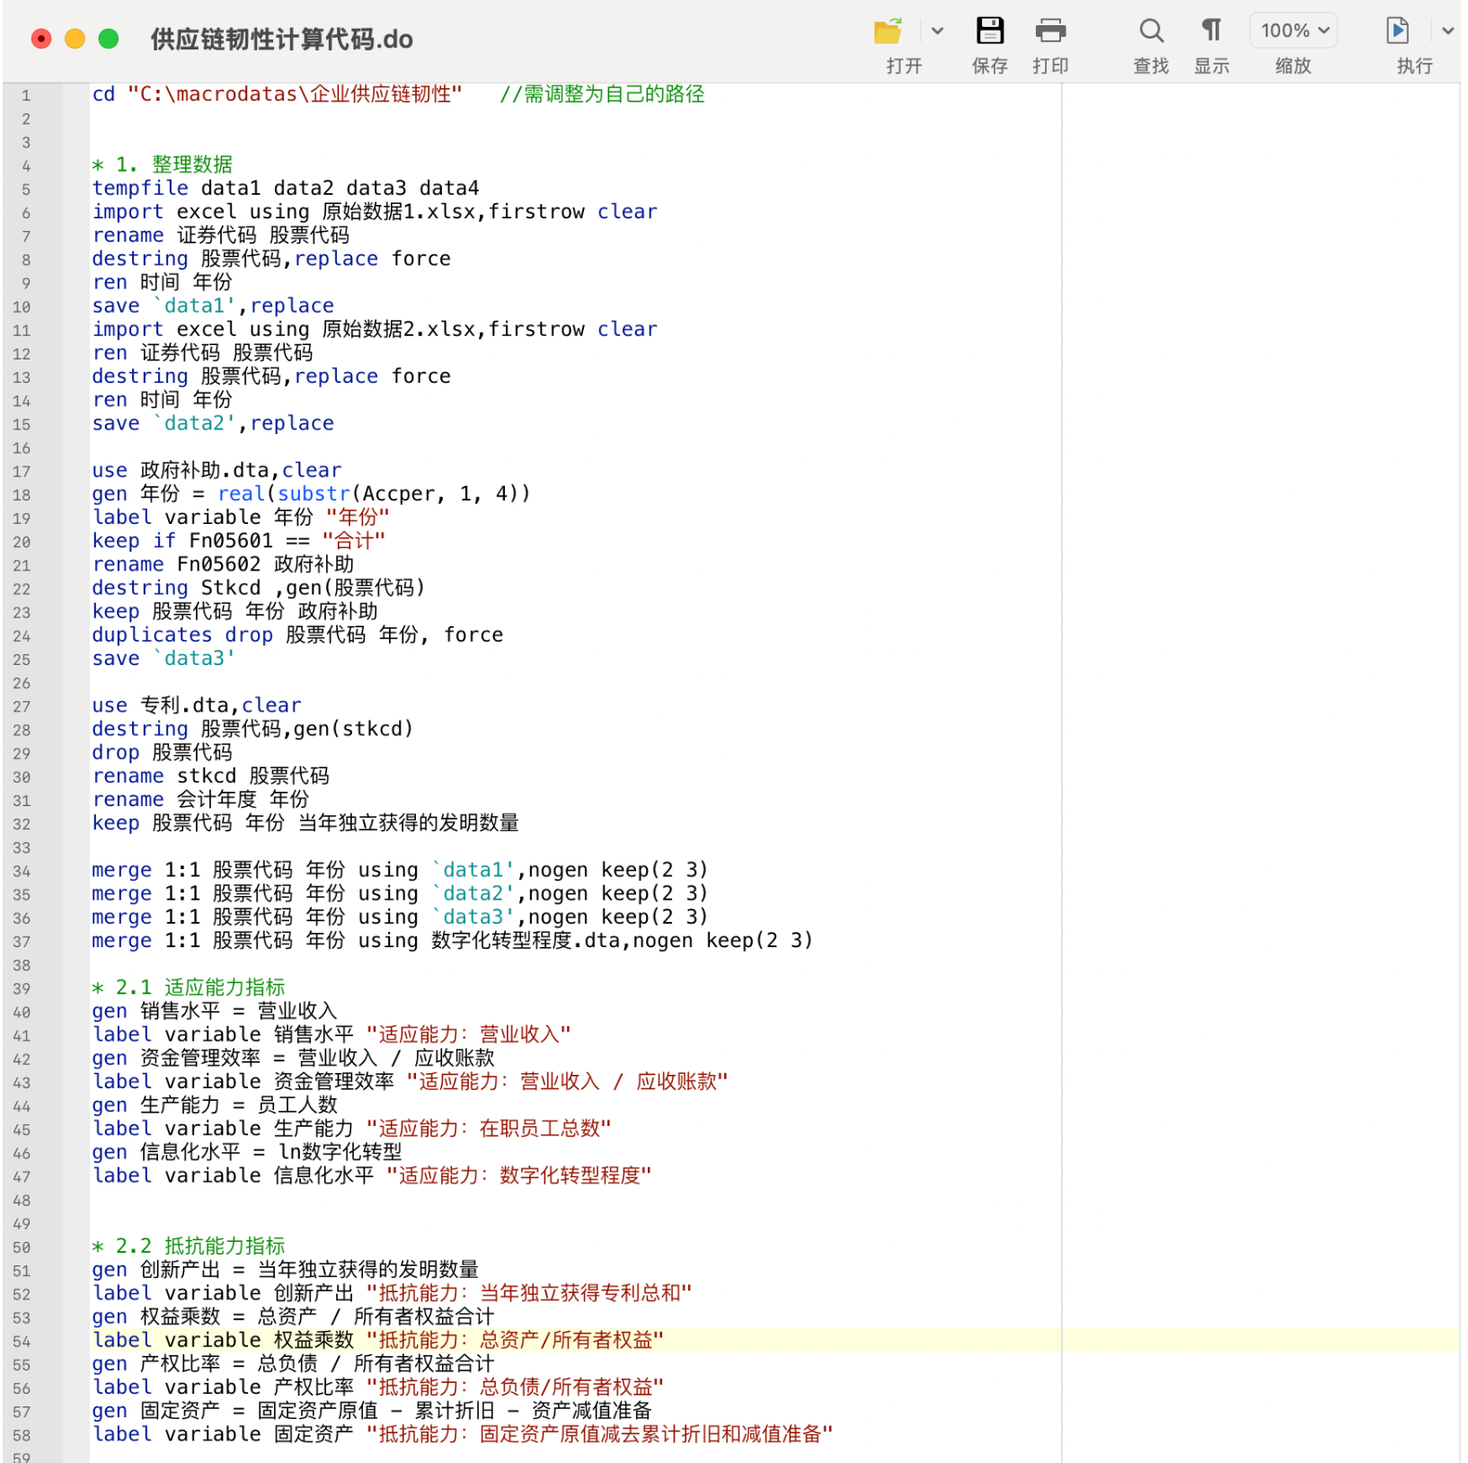1468x1463 pixels.
Task: Expand the arrow beside the Execute icon
Action: [1447, 31]
